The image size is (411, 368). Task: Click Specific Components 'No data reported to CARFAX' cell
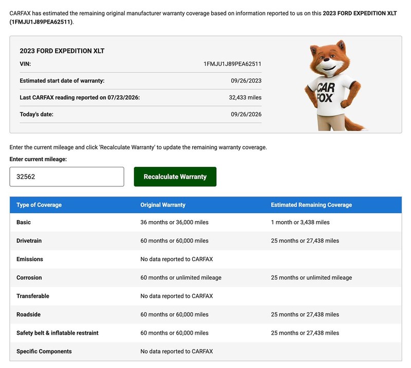(x=177, y=351)
